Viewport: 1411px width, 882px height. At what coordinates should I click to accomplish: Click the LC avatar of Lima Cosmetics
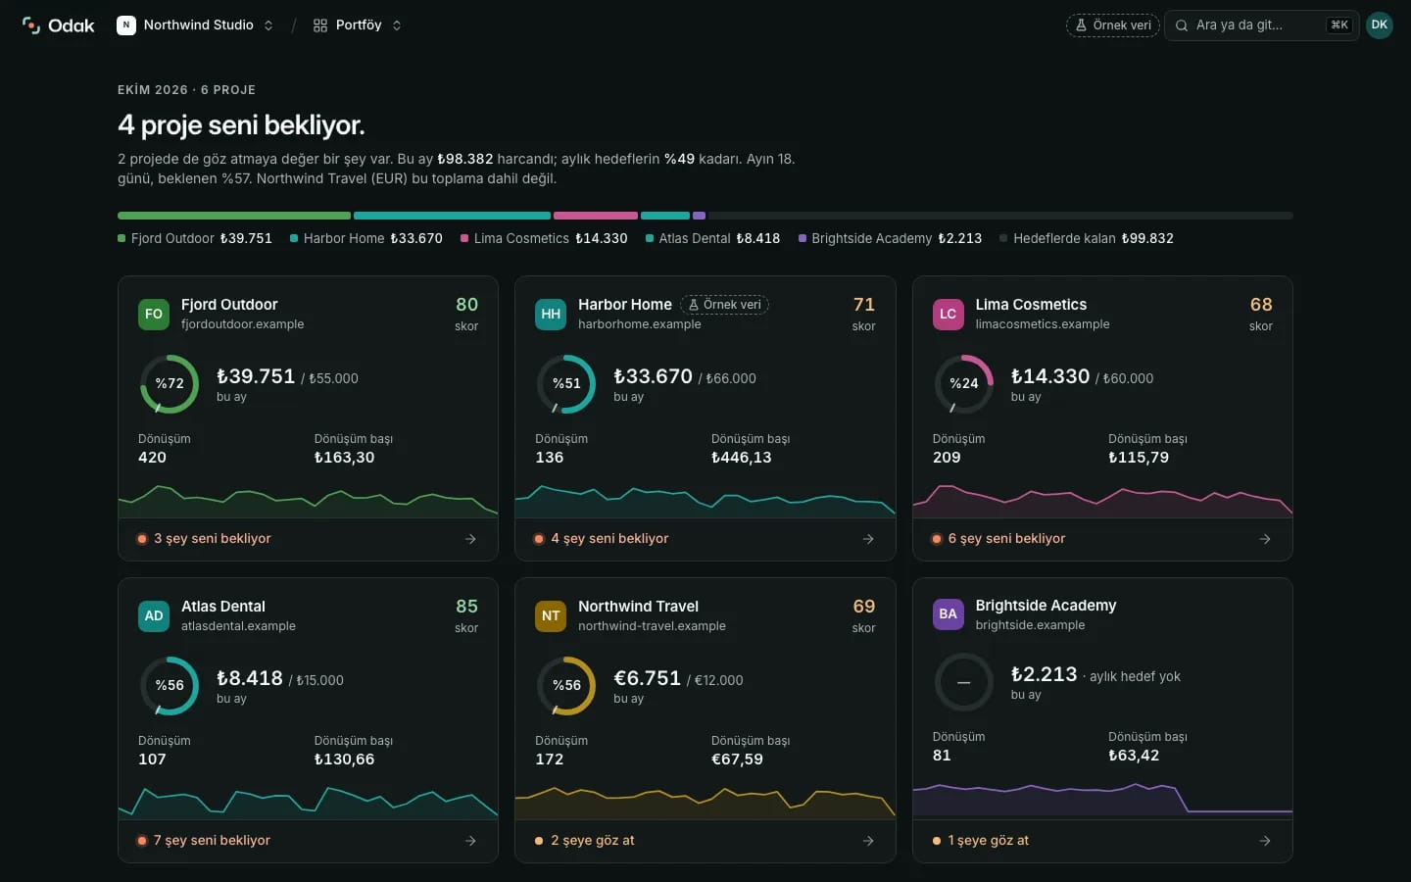[948, 314]
